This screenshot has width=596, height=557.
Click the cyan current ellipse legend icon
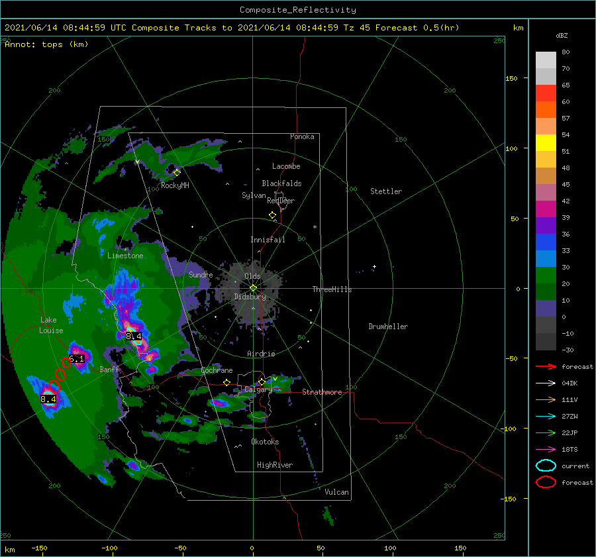click(x=546, y=466)
